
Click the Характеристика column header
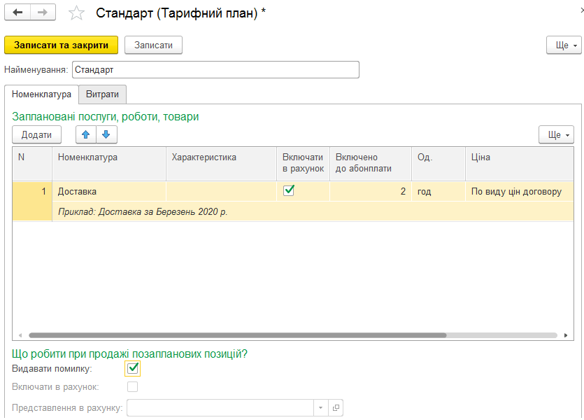coord(221,164)
